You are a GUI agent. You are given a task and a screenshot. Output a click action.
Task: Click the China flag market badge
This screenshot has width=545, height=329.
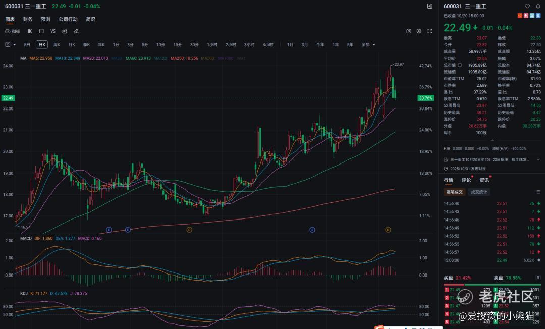pos(520,16)
